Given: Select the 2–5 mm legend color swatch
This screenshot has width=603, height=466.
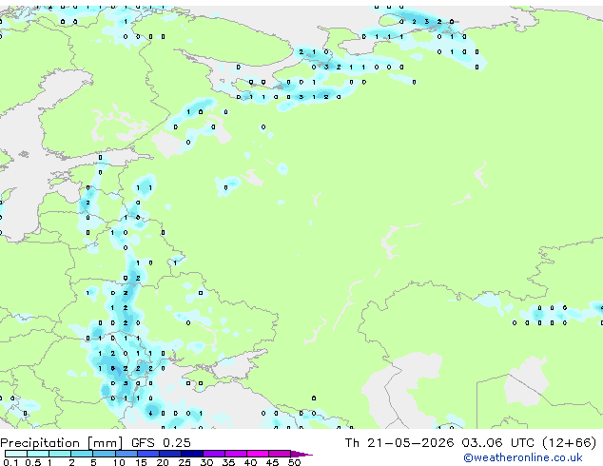Looking at the screenshot, I should pos(82,454).
